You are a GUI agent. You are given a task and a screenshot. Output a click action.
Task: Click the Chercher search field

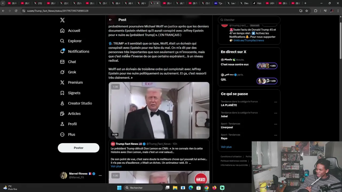[x=249, y=20]
